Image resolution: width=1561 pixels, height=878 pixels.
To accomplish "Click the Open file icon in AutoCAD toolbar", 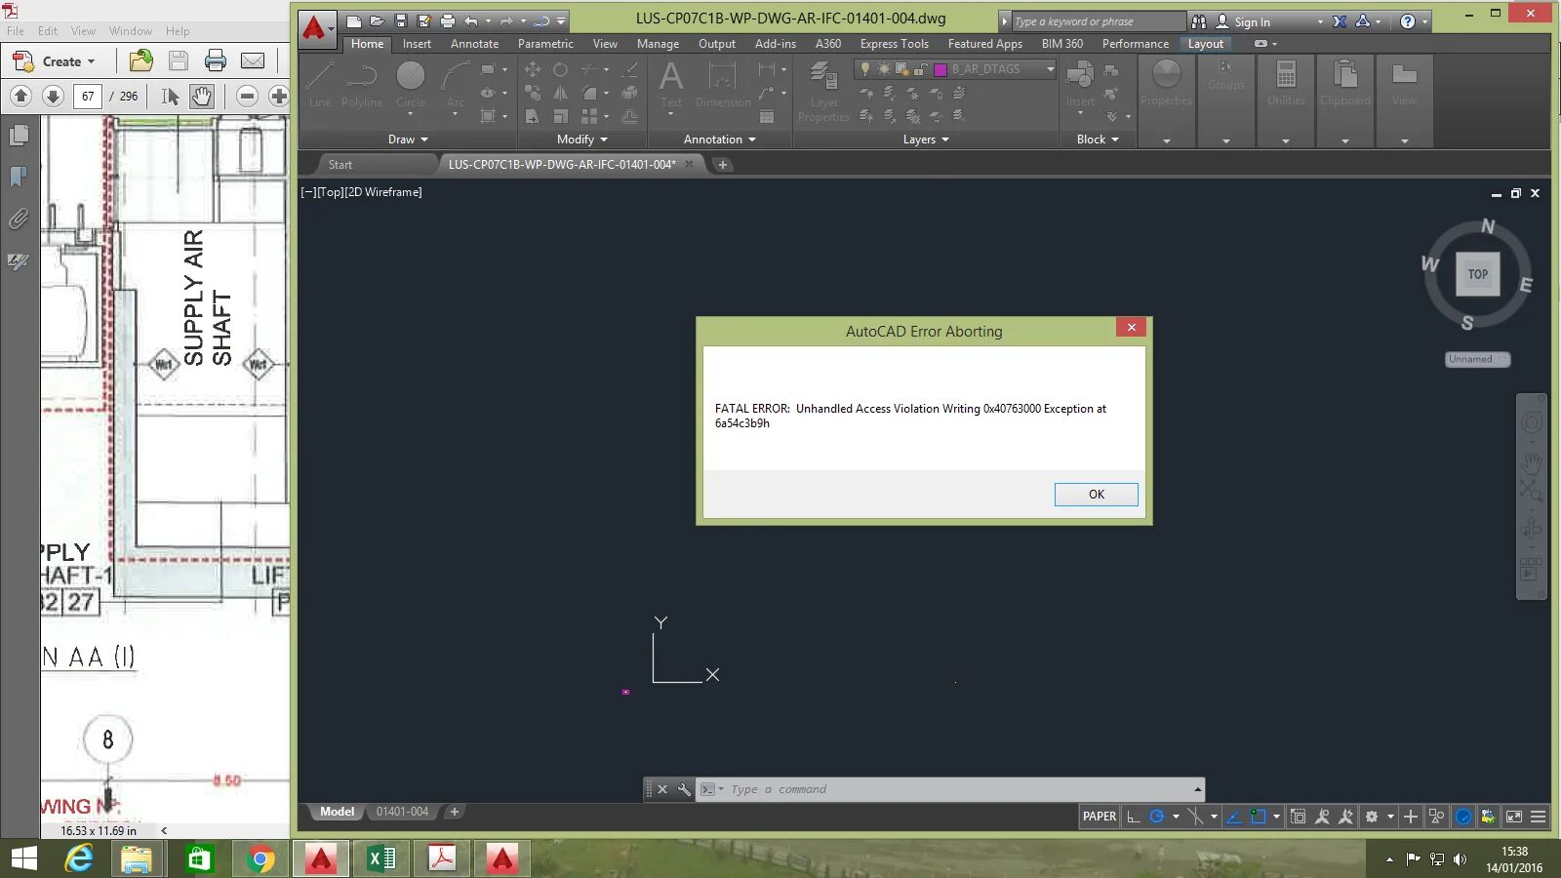I will point(378,20).
